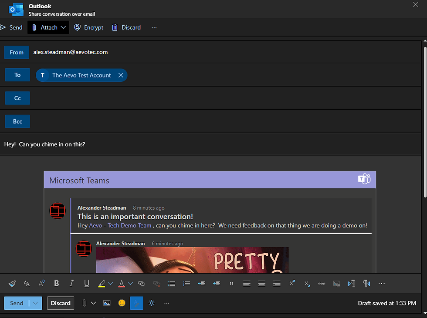This screenshot has width=427, height=318.
Task: Insert pictures inline icon
Action: [x=107, y=303]
